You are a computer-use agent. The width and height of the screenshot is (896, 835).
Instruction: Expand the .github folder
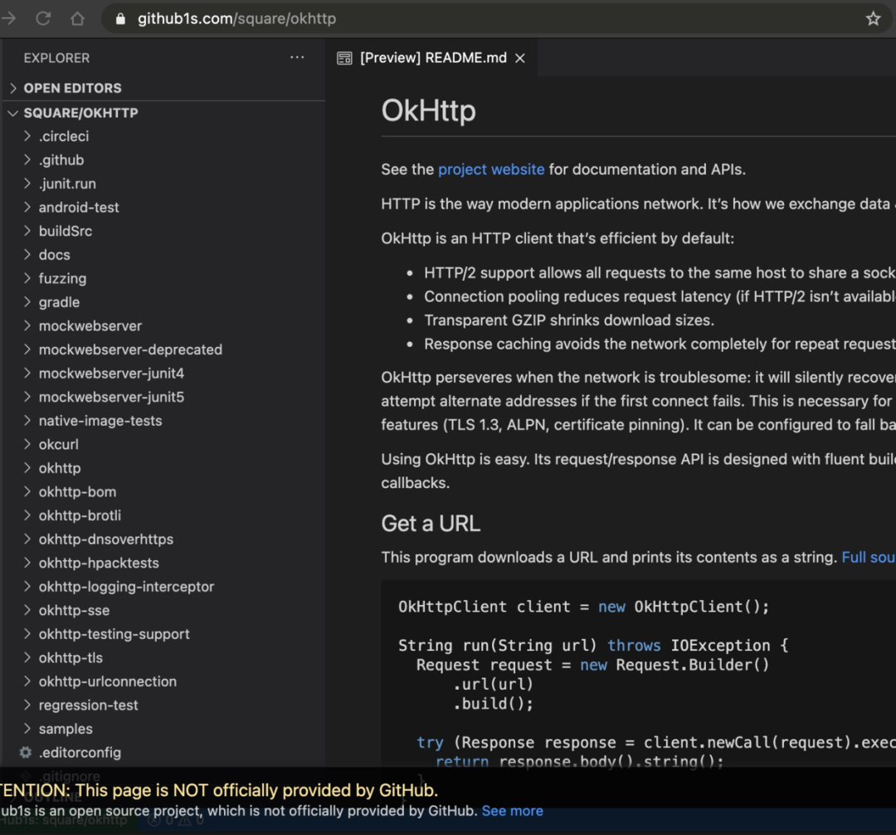tap(163, 160)
